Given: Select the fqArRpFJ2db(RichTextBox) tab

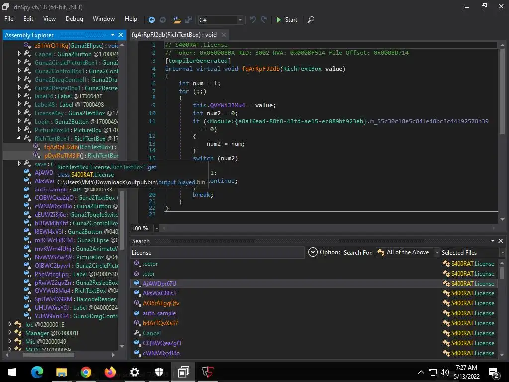Looking at the screenshot, I should pyautogui.click(x=174, y=35).
